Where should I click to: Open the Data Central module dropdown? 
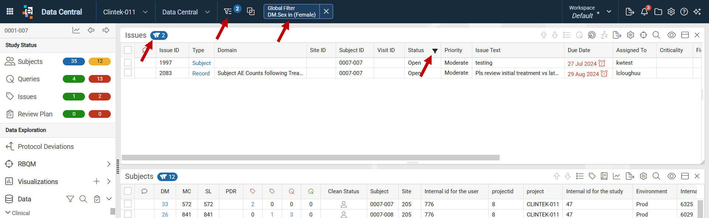[186, 12]
